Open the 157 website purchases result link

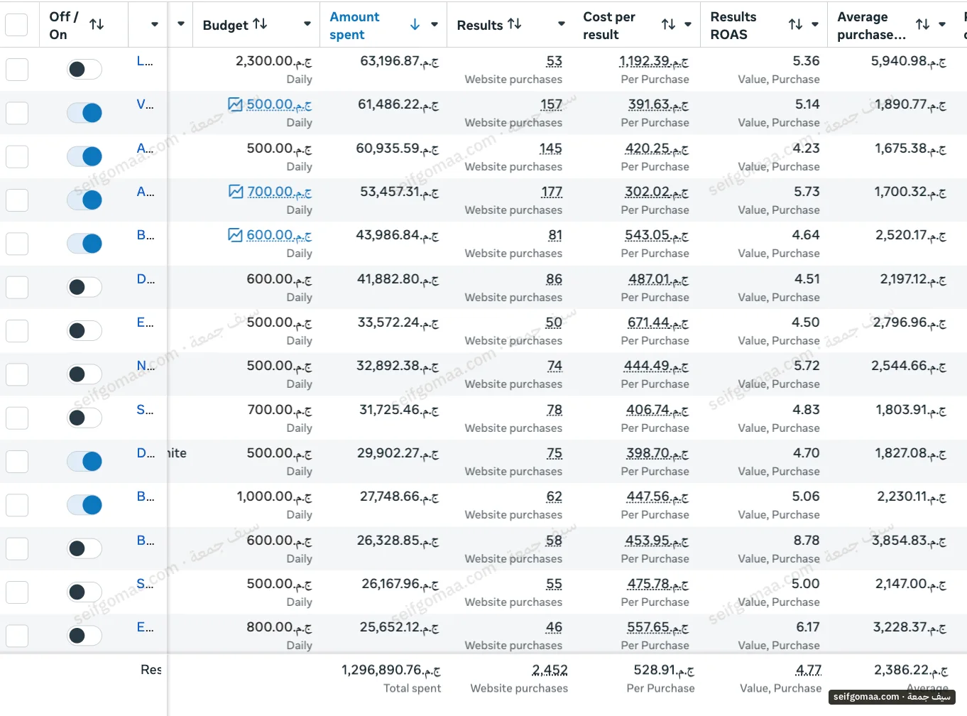point(551,104)
